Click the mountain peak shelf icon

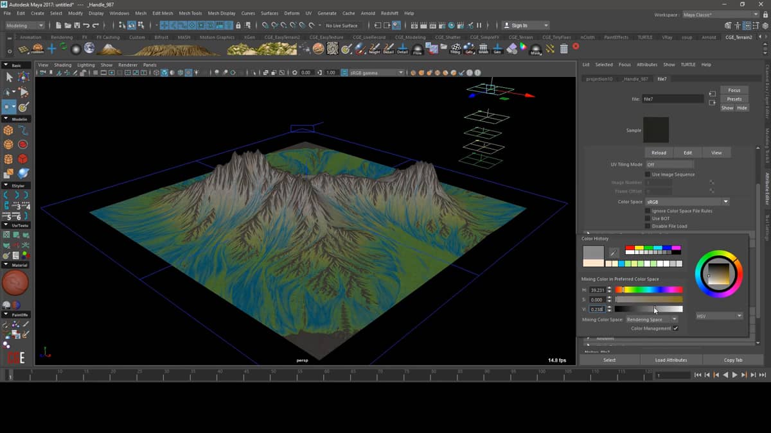tap(109, 49)
